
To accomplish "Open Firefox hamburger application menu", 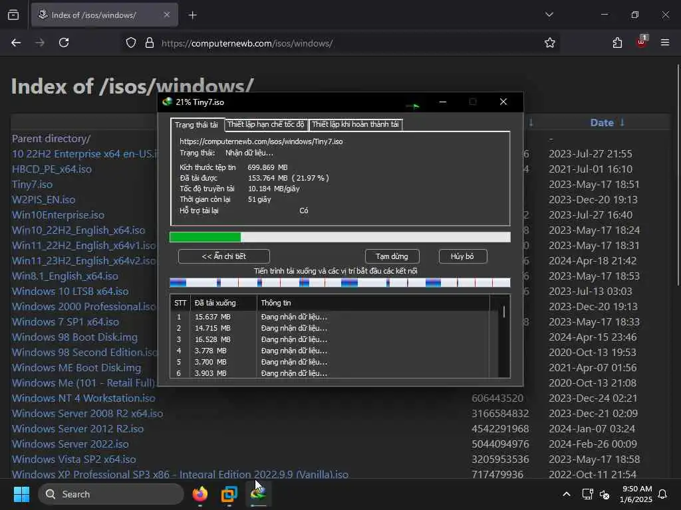I will (665, 42).
